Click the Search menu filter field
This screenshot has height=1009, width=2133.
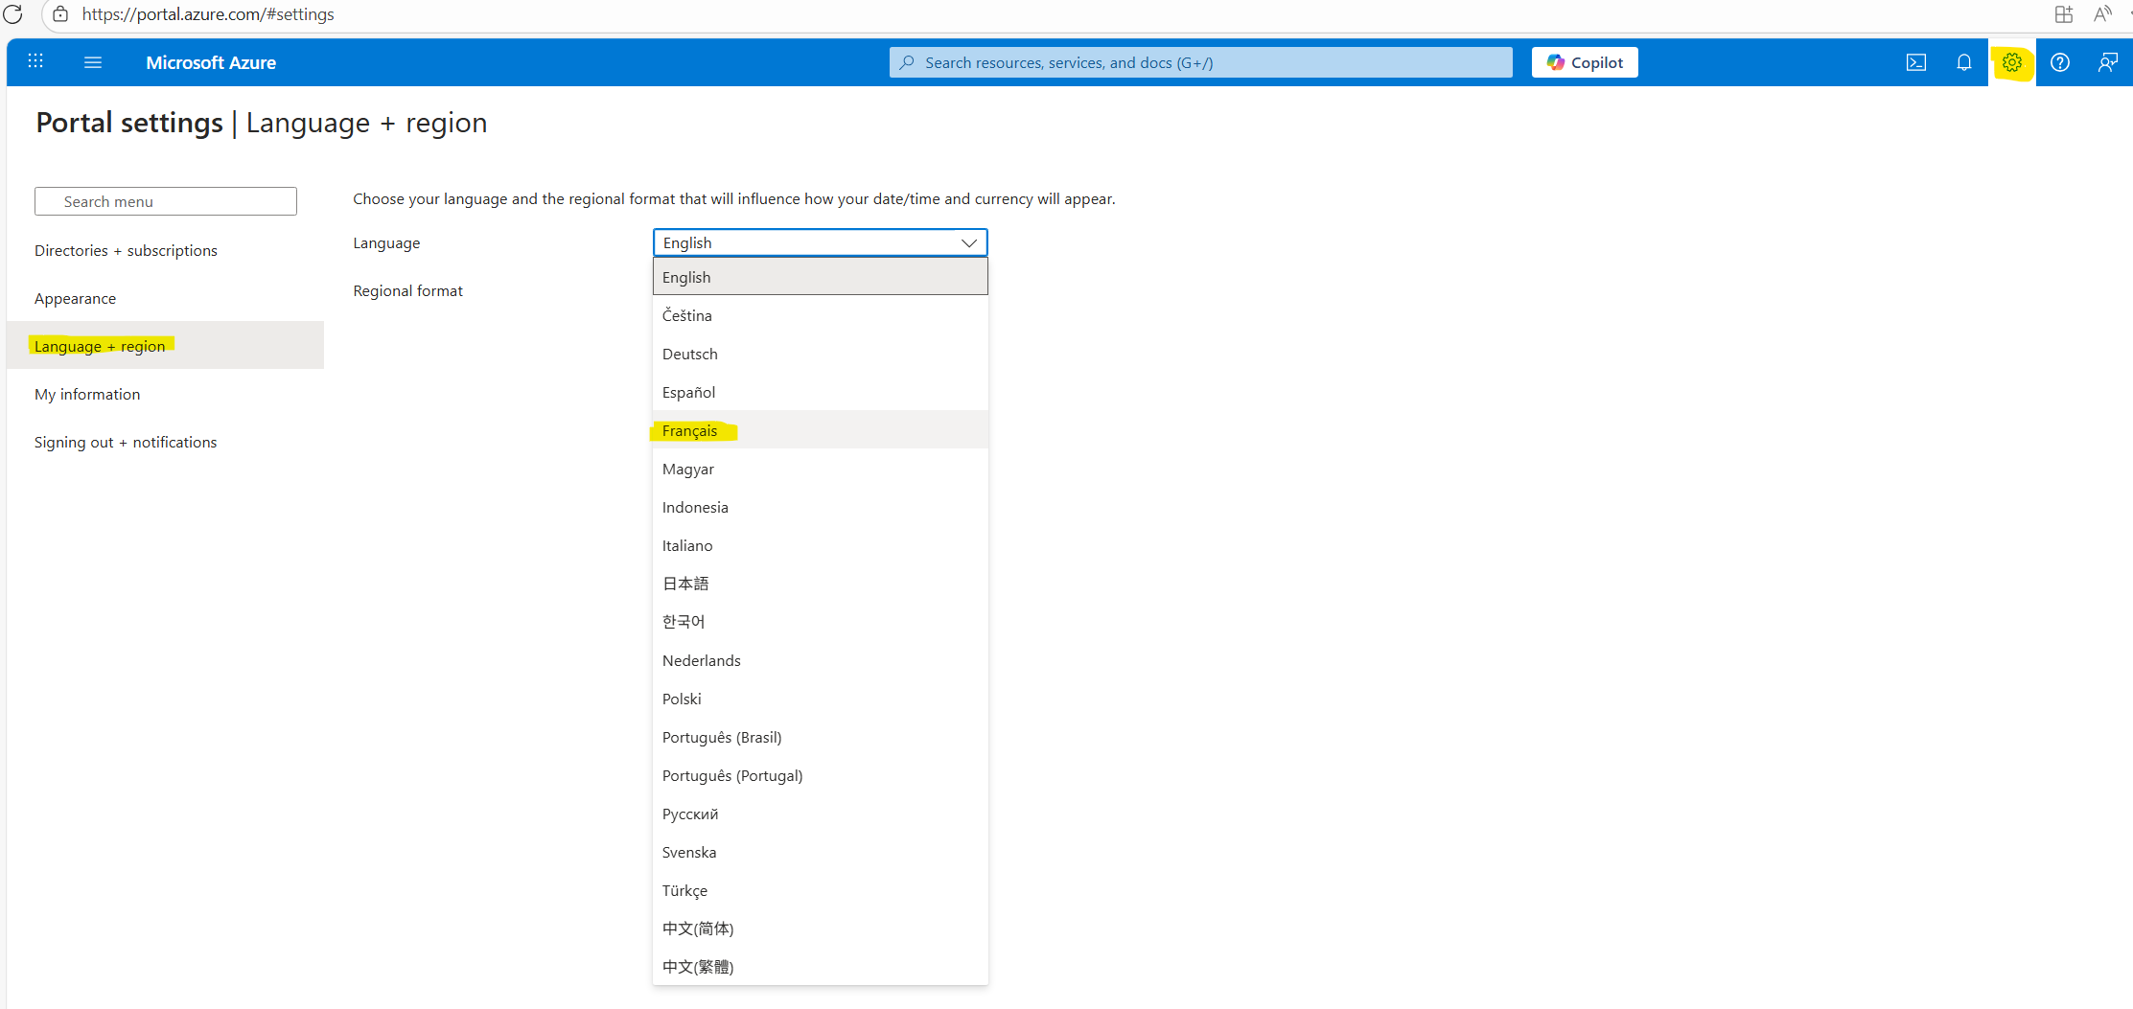166,201
